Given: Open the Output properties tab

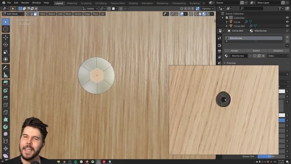Looking at the screenshot, I should (x=220, y=51).
